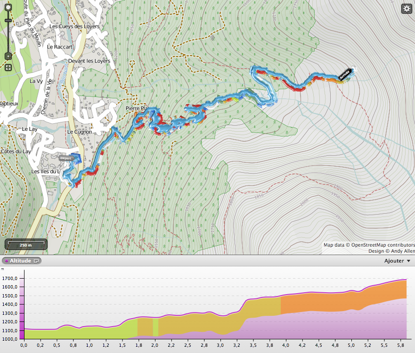Click the zoom out button below slider

8,56
